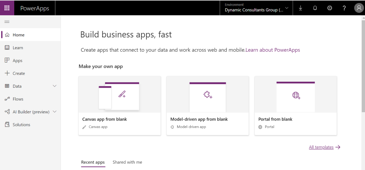
Task: Select AI Builder (preview) label
Action: [31, 112]
